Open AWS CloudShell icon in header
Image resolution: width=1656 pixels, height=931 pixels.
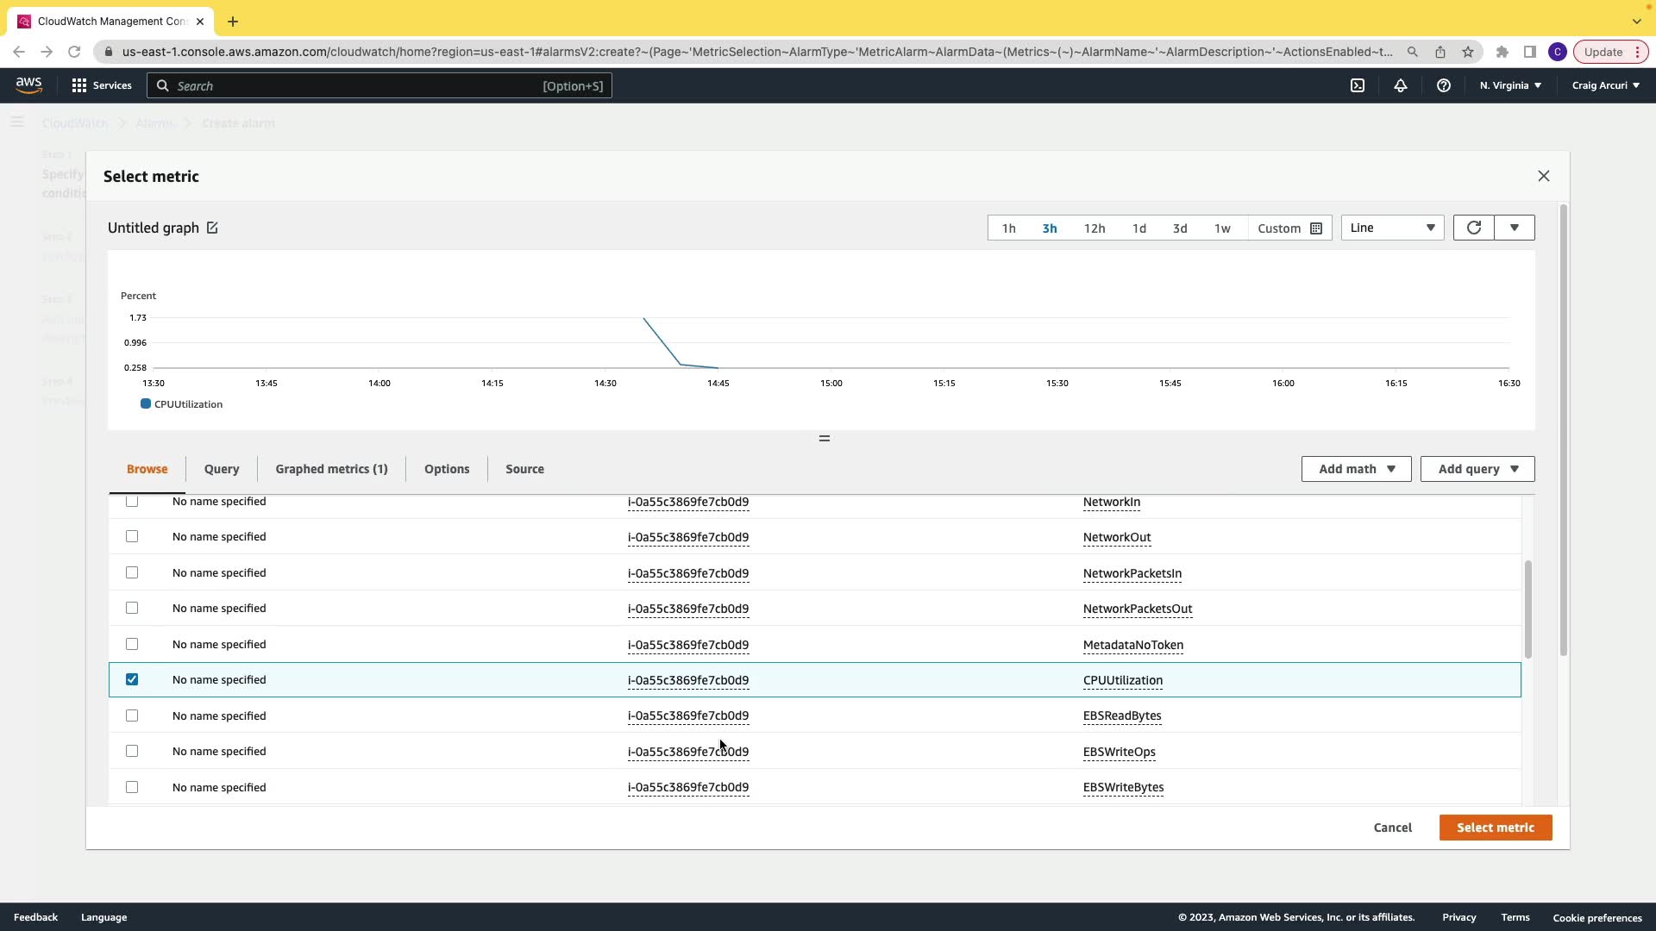click(1358, 85)
